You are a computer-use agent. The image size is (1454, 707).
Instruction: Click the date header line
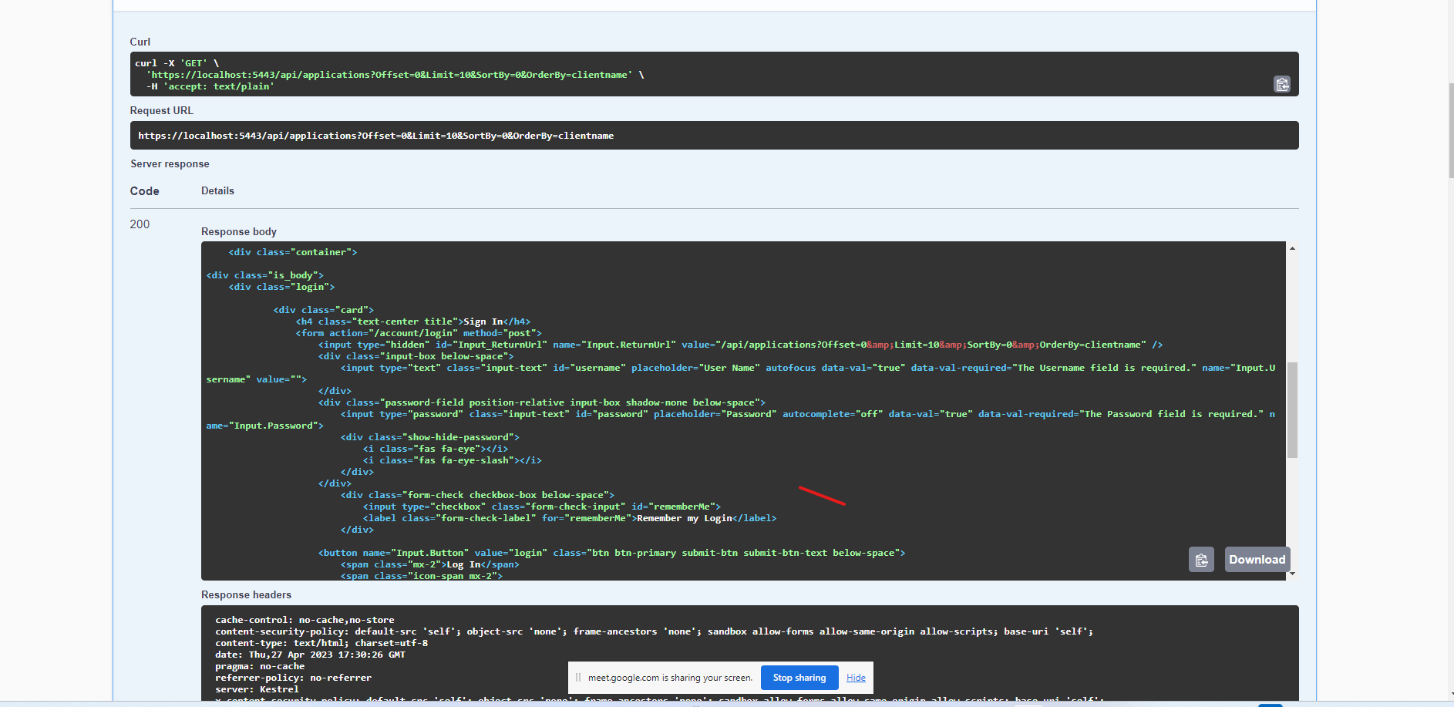(310, 655)
